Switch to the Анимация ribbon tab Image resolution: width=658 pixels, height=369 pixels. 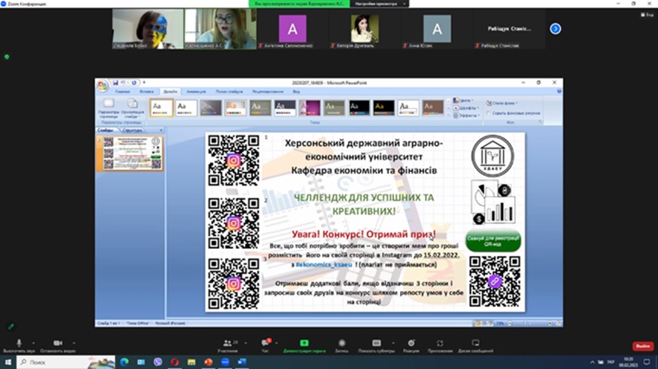[196, 92]
